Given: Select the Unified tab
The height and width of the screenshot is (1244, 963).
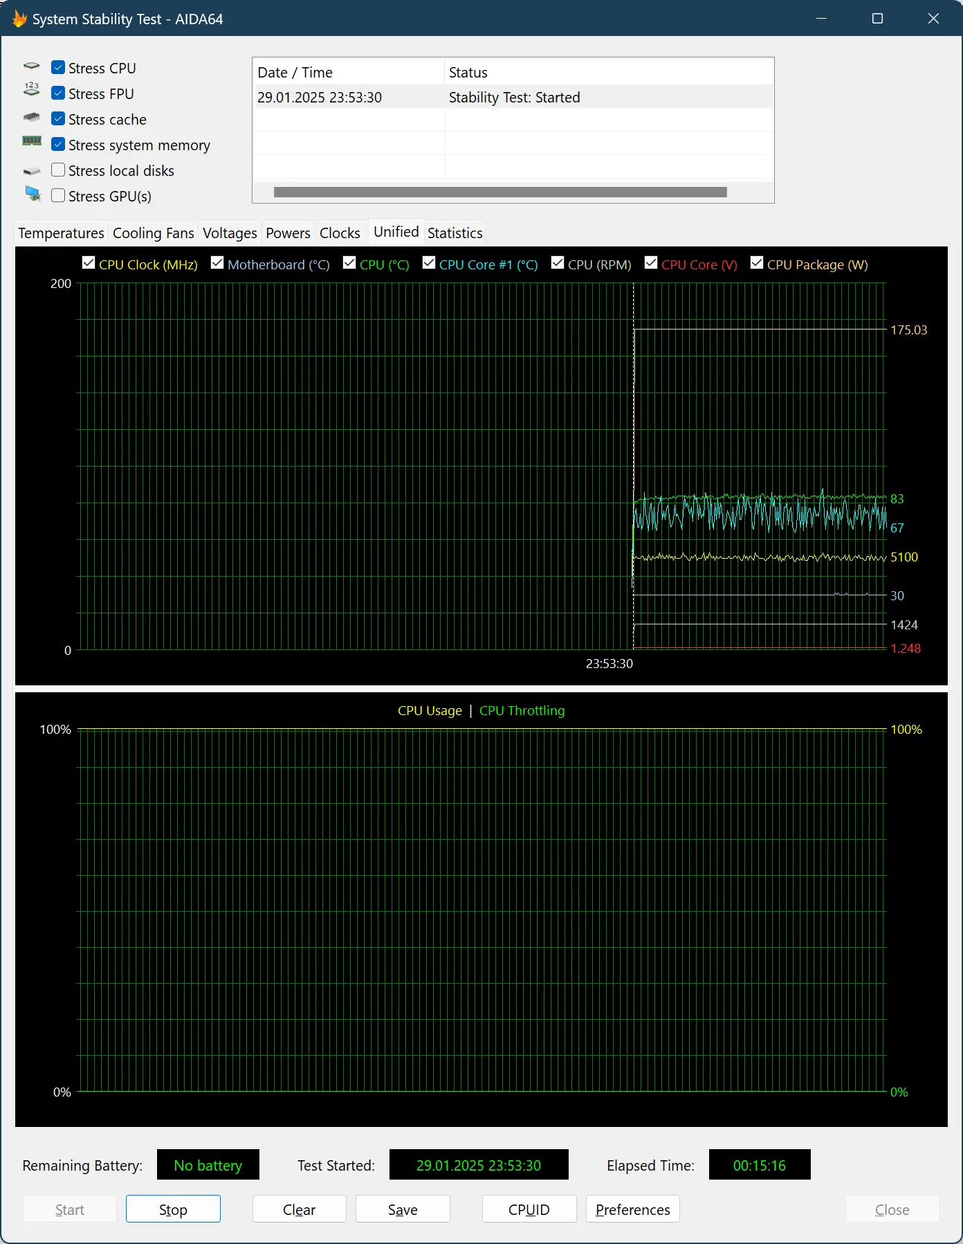Looking at the screenshot, I should 396,232.
